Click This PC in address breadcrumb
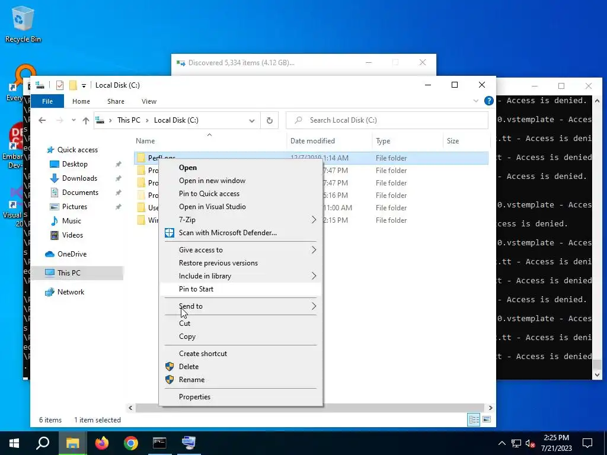 [x=129, y=120]
